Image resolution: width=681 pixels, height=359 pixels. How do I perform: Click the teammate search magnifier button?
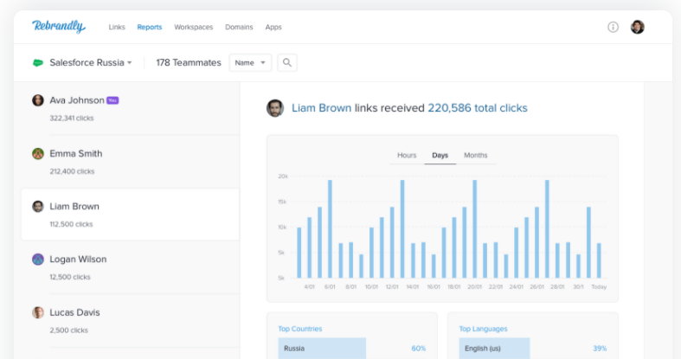pos(287,62)
